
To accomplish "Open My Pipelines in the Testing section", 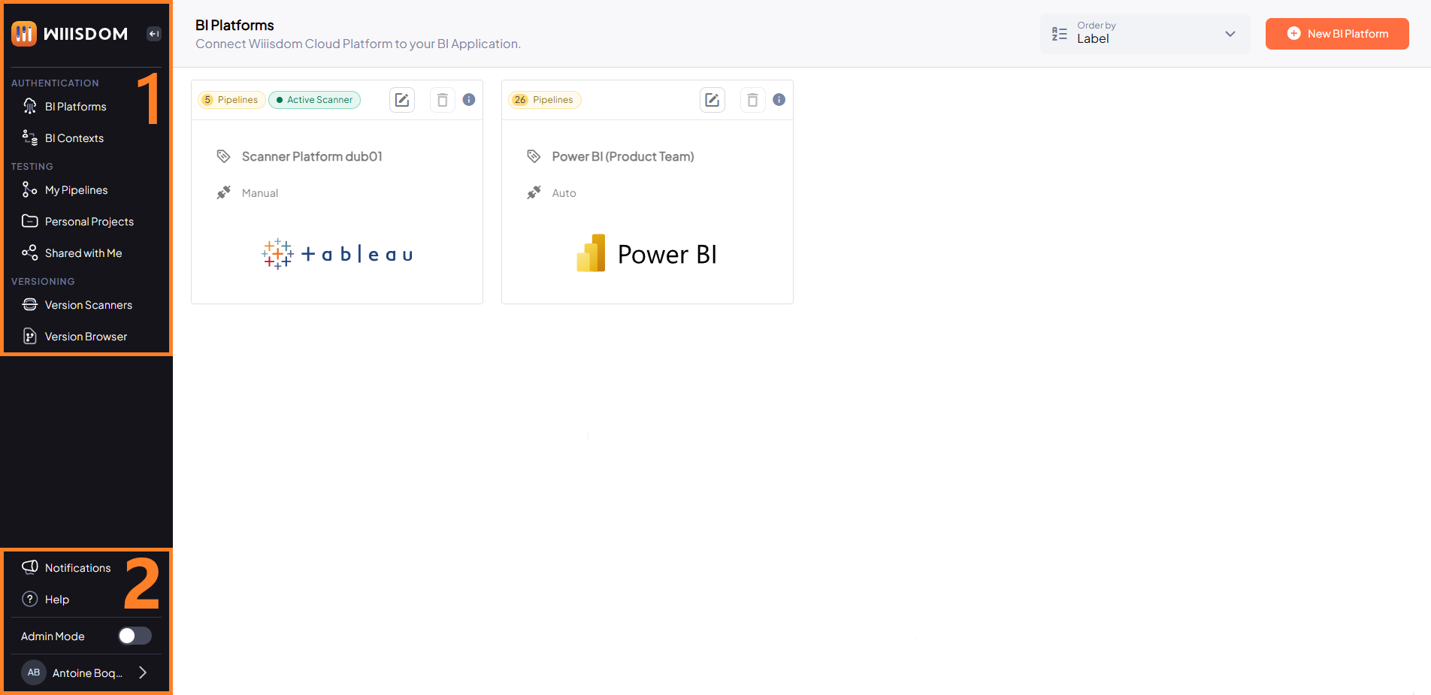I will click(76, 189).
